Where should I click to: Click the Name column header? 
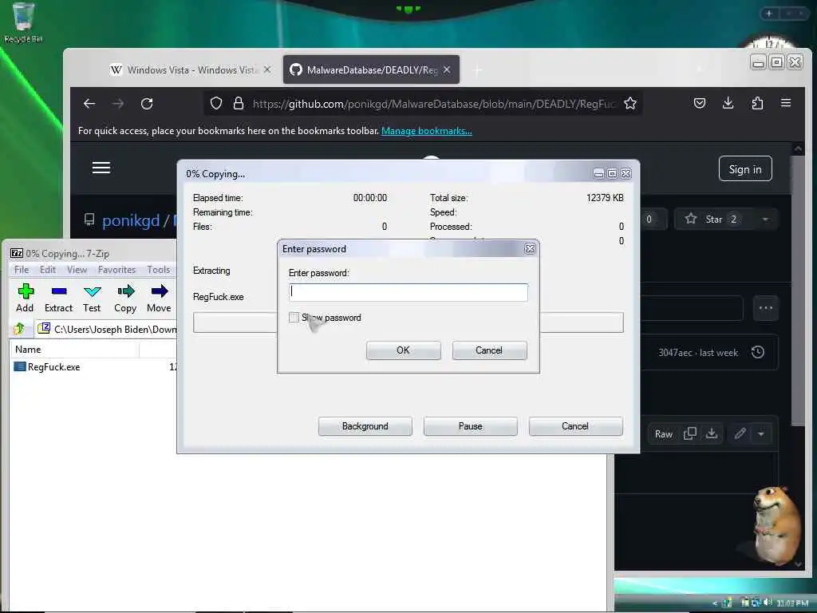pos(74,350)
